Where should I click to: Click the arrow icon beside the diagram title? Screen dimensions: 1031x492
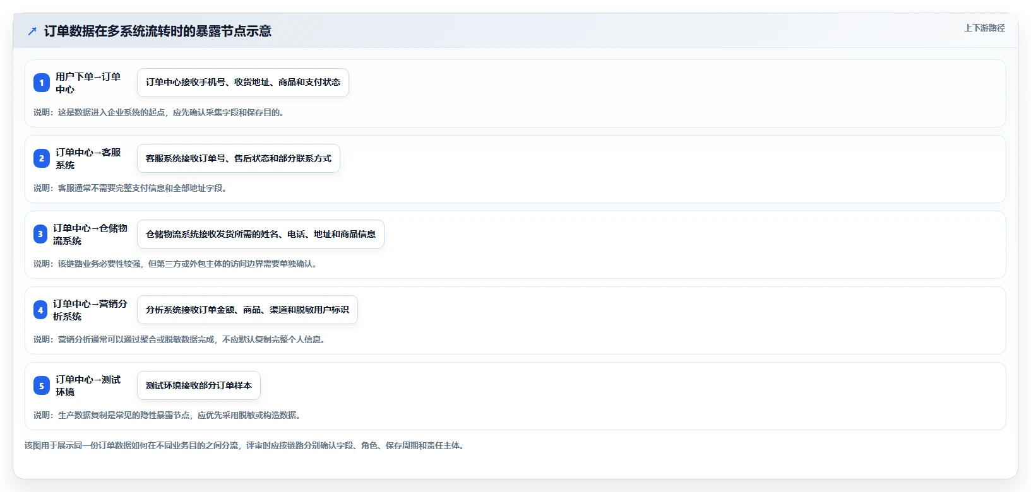pyautogui.click(x=32, y=31)
